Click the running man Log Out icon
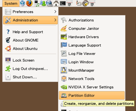136x111 pixels. [x=8, y=69]
